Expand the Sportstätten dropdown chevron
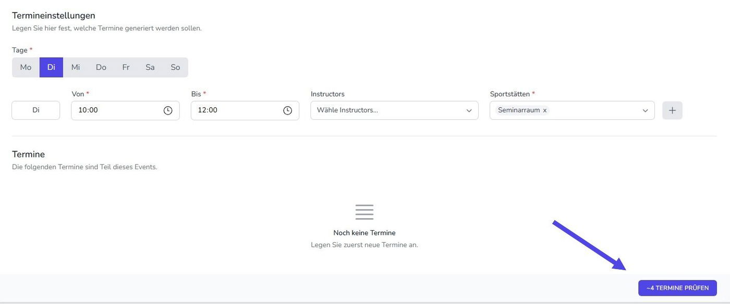This screenshot has height=304, width=730. (645, 110)
